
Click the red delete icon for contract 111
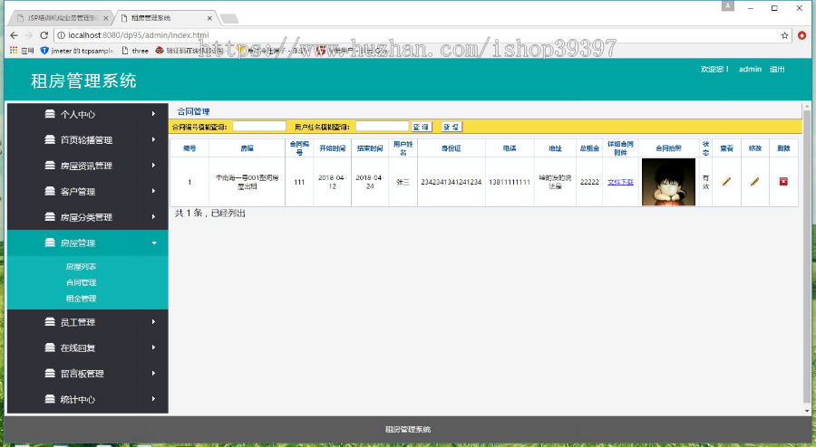pos(783,182)
